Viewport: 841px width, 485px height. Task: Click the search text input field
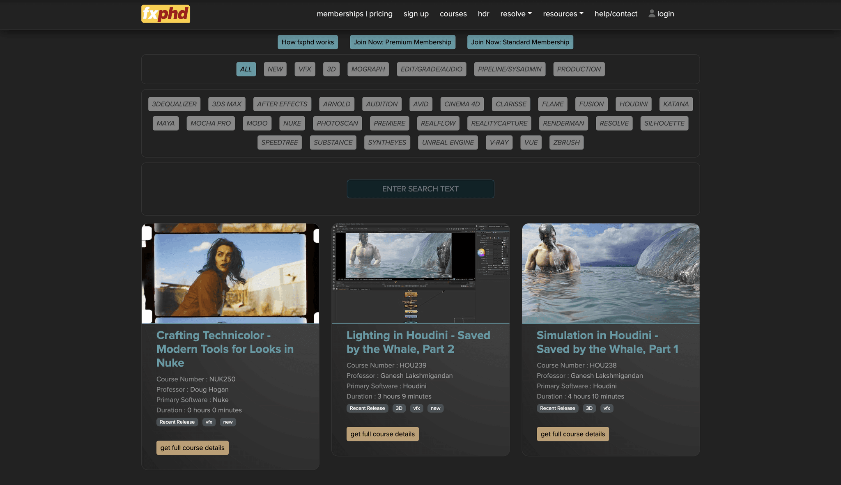tap(420, 189)
